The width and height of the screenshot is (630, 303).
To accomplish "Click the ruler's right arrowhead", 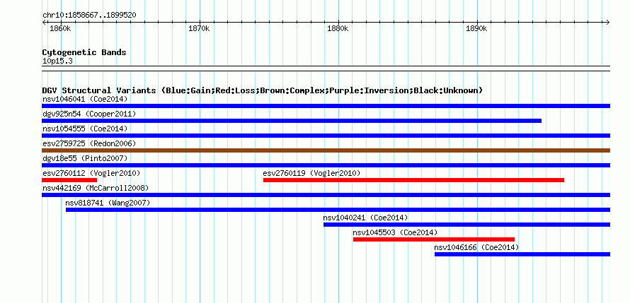I will [x=608, y=22].
